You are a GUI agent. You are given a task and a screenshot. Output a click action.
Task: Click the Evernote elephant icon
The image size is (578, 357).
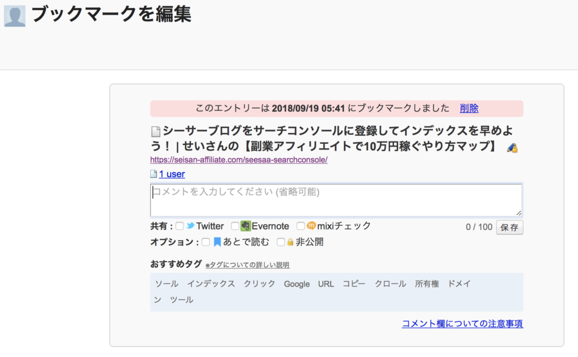(244, 226)
